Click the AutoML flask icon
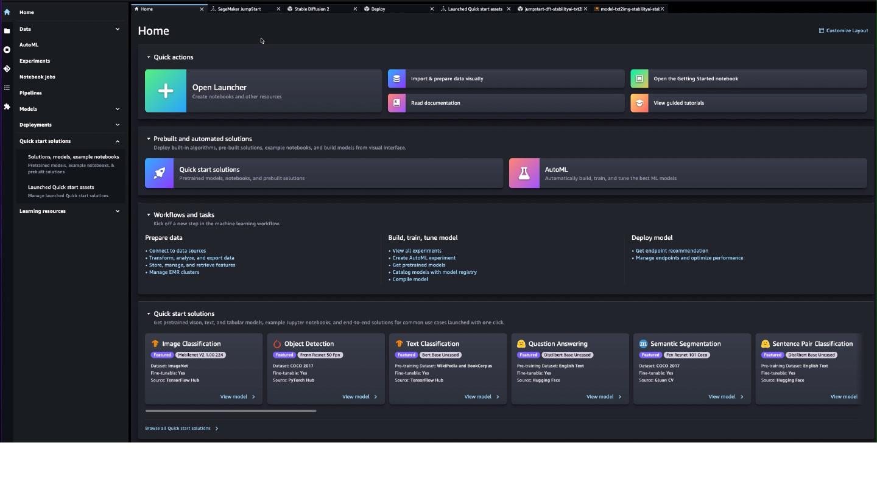877x493 pixels. 524,173
